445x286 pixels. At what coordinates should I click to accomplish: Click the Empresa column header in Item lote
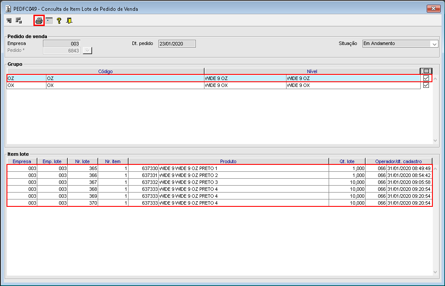(22, 161)
